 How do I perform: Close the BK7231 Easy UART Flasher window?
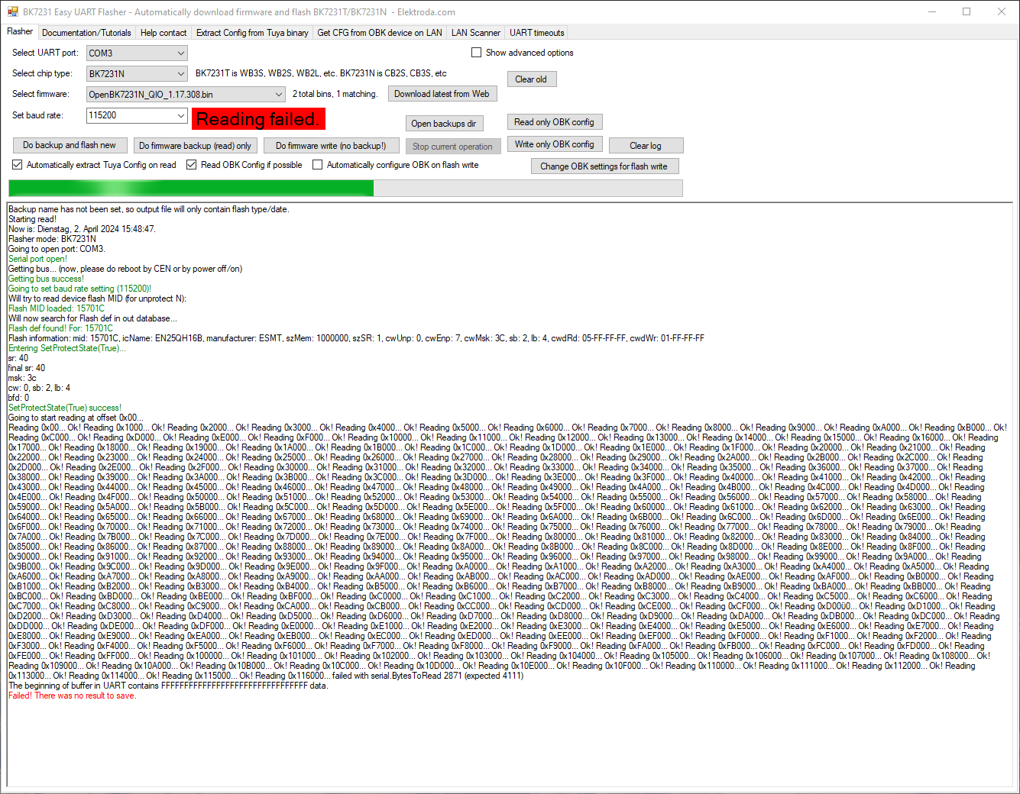pos(1002,11)
